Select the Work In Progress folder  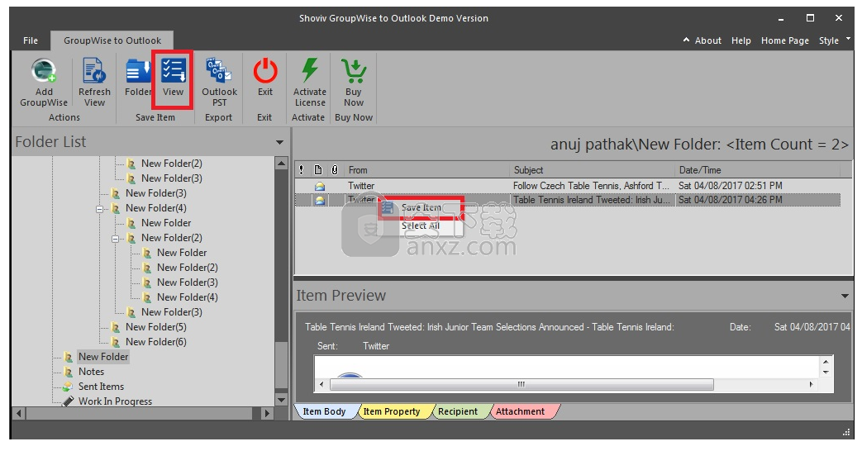115,401
